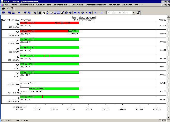This screenshot has width=170, height=122.
Task: Jump to start with the double-left arrows
Action: tap(75, 13)
